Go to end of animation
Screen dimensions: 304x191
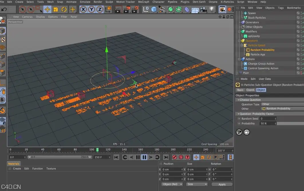[x=166, y=157]
